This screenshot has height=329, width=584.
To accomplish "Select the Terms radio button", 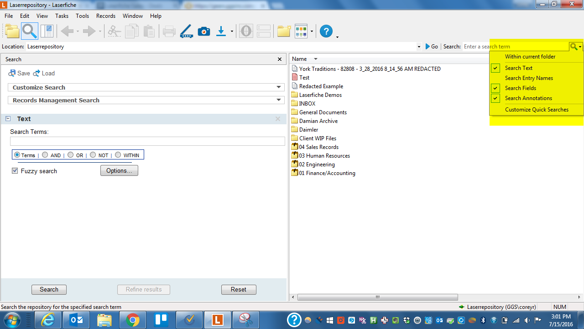I will [17, 155].
